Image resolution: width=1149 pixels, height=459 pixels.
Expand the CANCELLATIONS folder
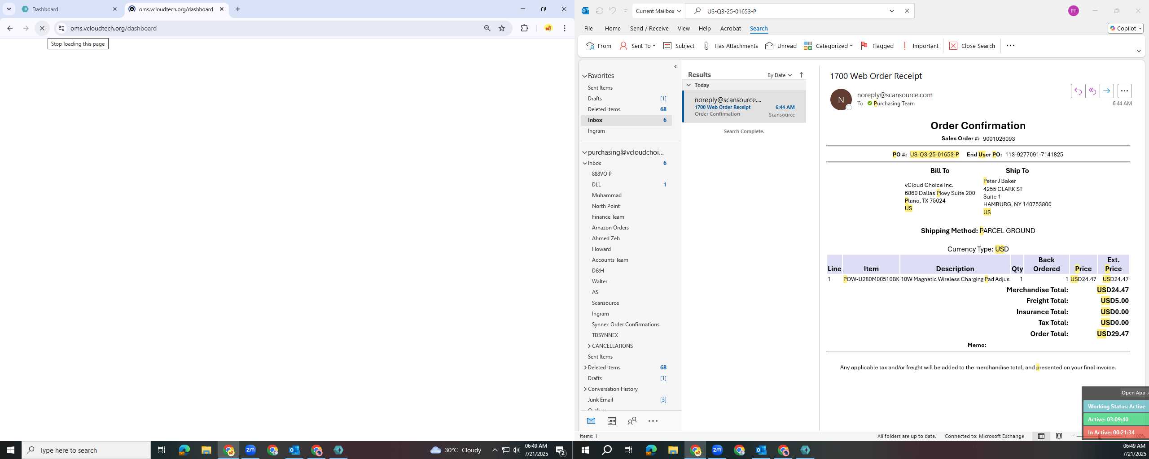(589, 346)
